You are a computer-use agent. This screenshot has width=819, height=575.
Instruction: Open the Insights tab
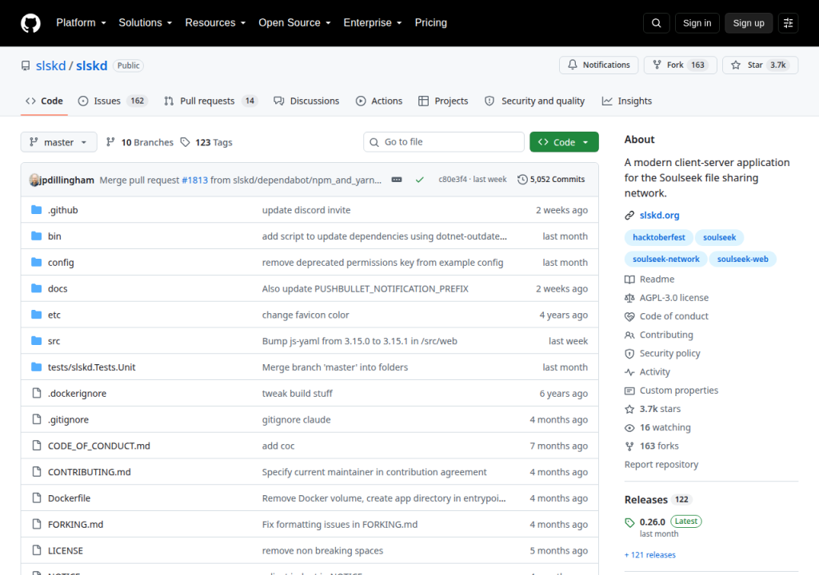click(627, 101)
